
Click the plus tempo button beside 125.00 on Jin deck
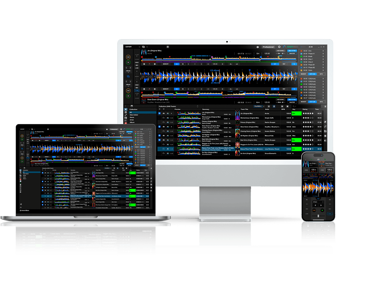[x=223, y=64]
